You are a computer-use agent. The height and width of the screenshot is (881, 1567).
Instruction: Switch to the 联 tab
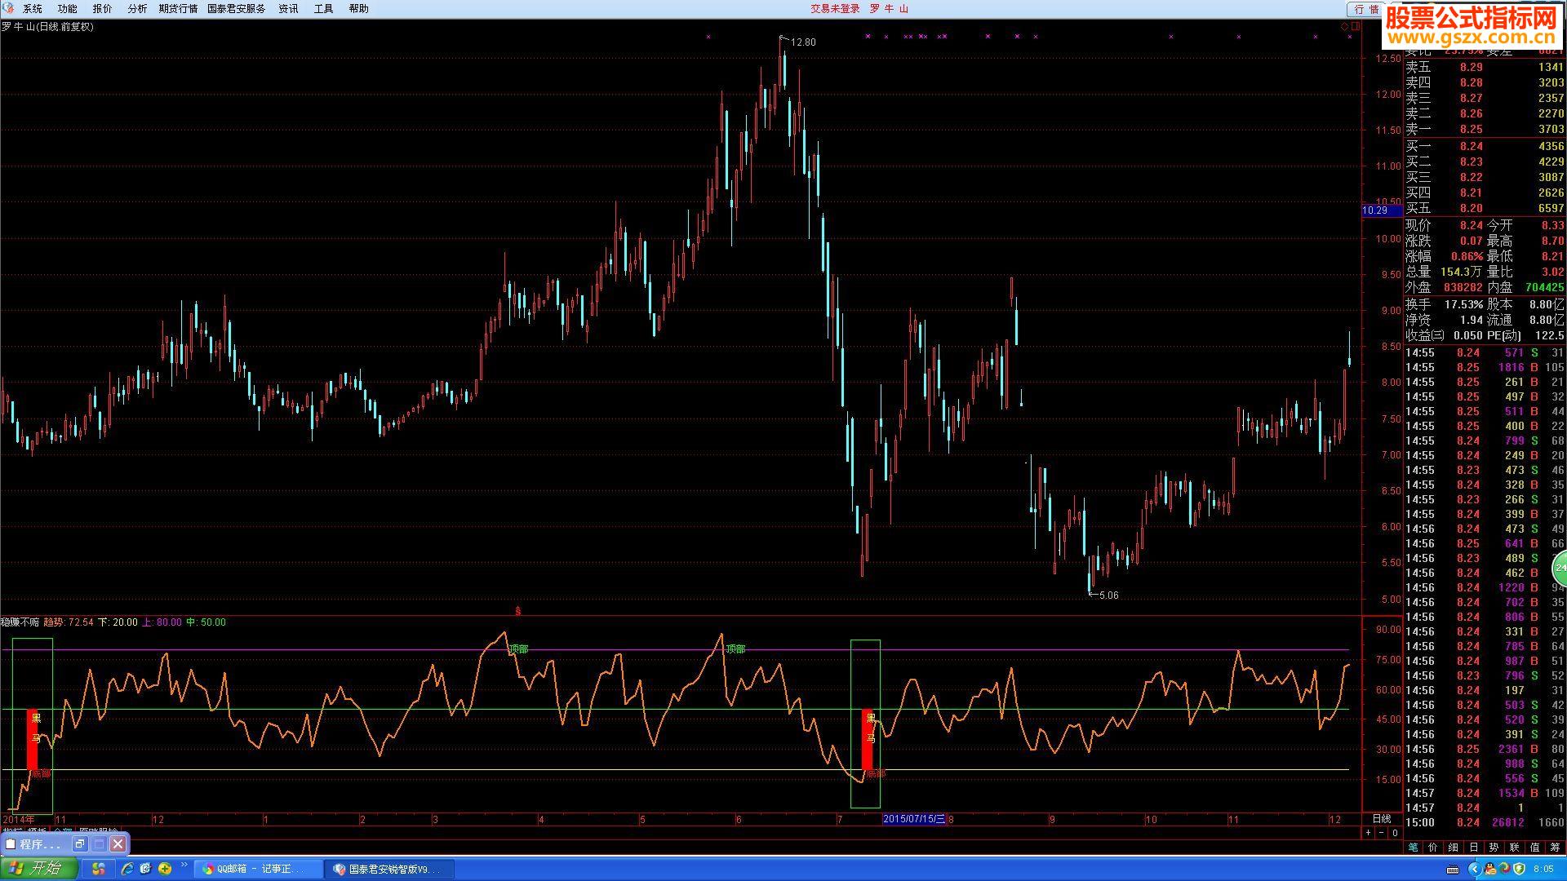coord(1515,848)
